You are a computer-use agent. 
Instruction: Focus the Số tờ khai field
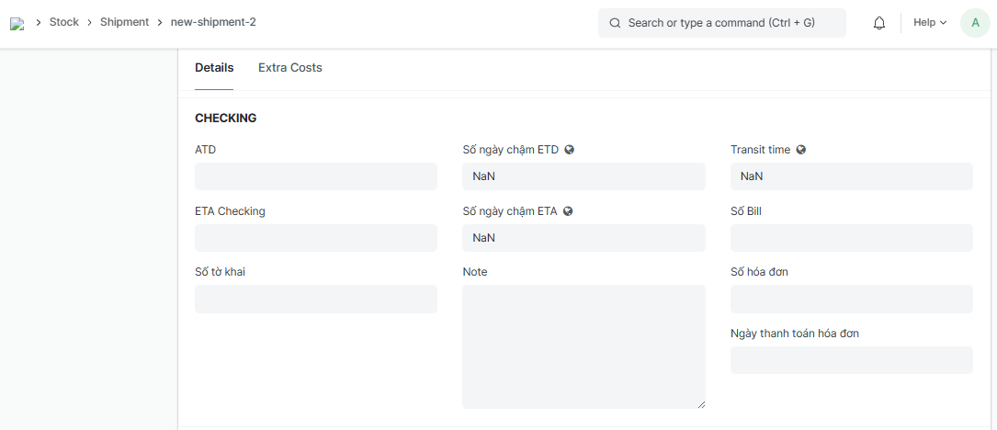click(316, 299)
